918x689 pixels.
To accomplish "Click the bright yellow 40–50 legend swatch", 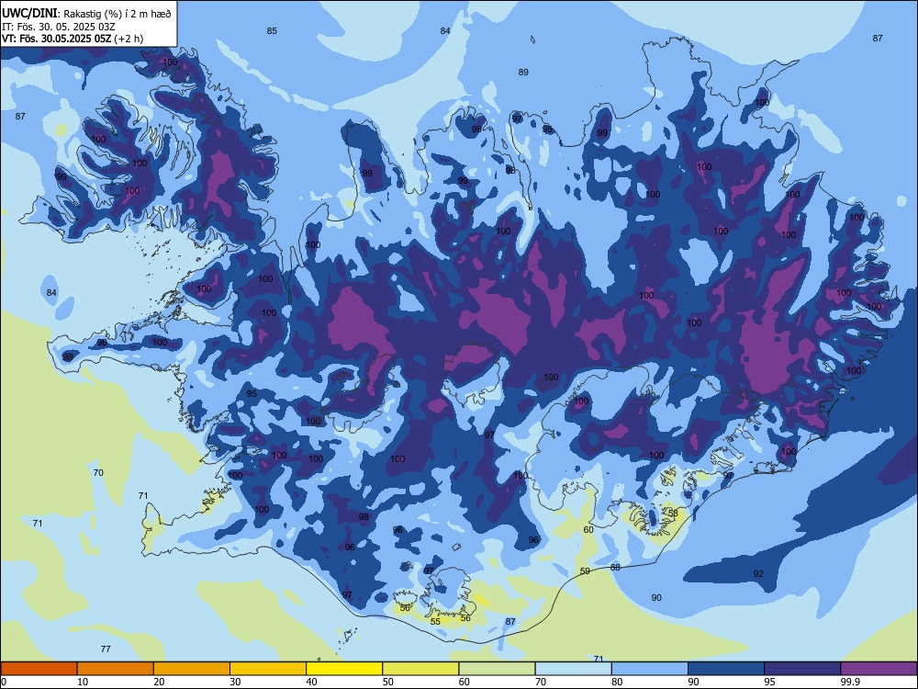I will (344, 669).
